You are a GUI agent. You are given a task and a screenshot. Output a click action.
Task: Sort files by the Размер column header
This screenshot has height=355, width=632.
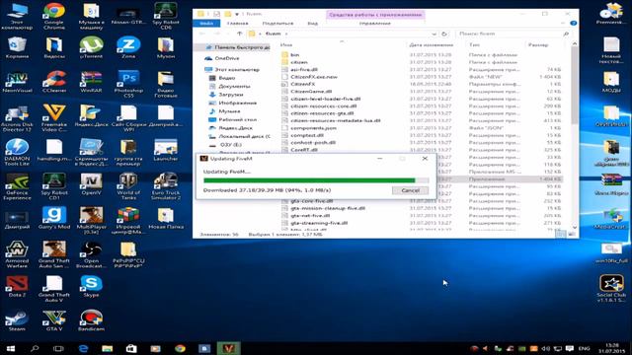pos(538,45)
